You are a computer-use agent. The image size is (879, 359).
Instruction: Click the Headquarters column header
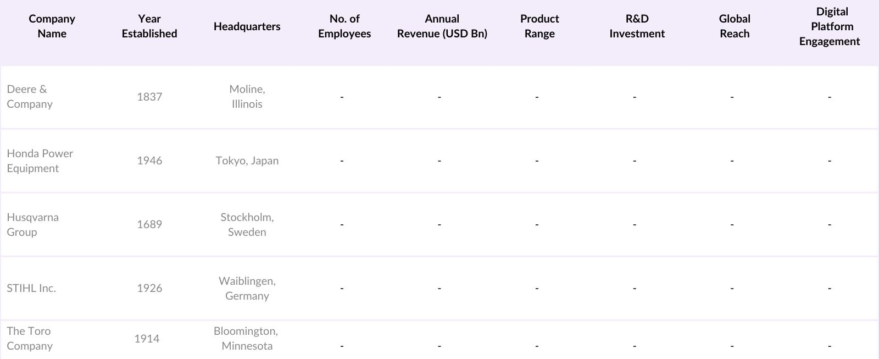pyautogui.click(x=247, y=26)
